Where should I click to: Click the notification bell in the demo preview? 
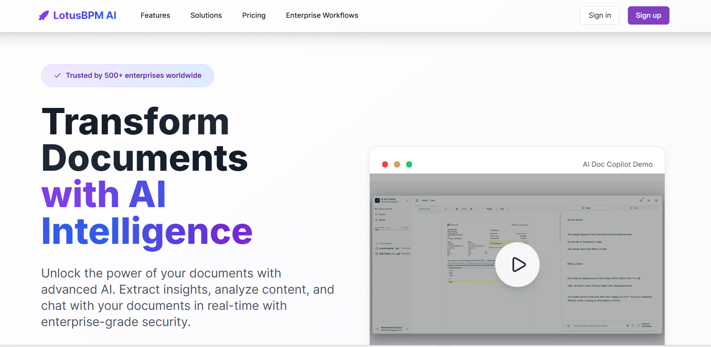(641, 200)
